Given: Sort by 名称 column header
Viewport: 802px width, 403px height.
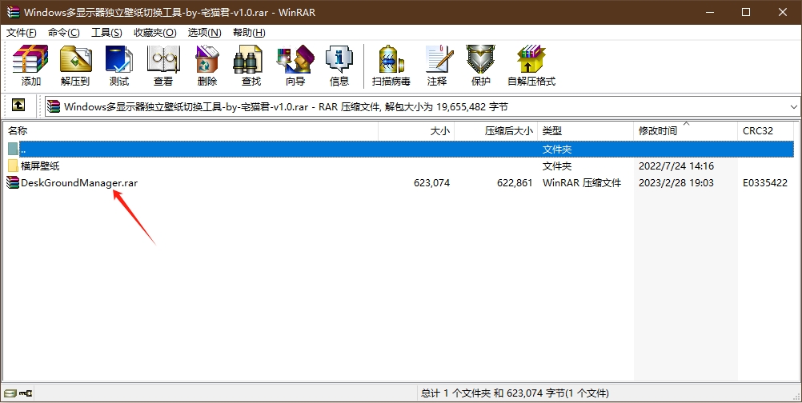Looking at the screenshot, I should click(x=190, y=131).
